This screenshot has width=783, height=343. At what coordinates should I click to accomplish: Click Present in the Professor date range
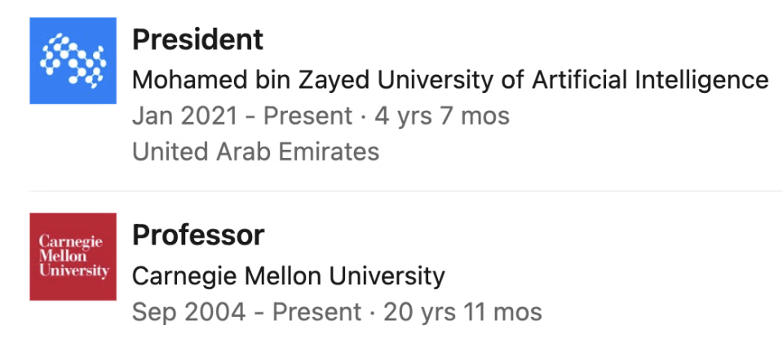[316, 312]
